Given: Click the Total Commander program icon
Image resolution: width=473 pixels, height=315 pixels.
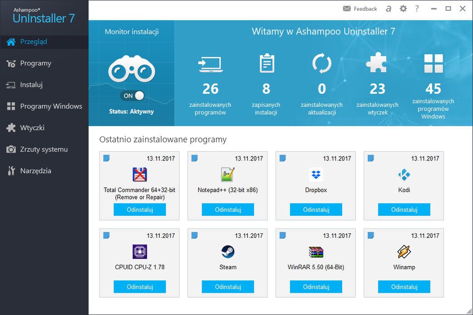Looking at the screenshot, I should click(140, 175).
